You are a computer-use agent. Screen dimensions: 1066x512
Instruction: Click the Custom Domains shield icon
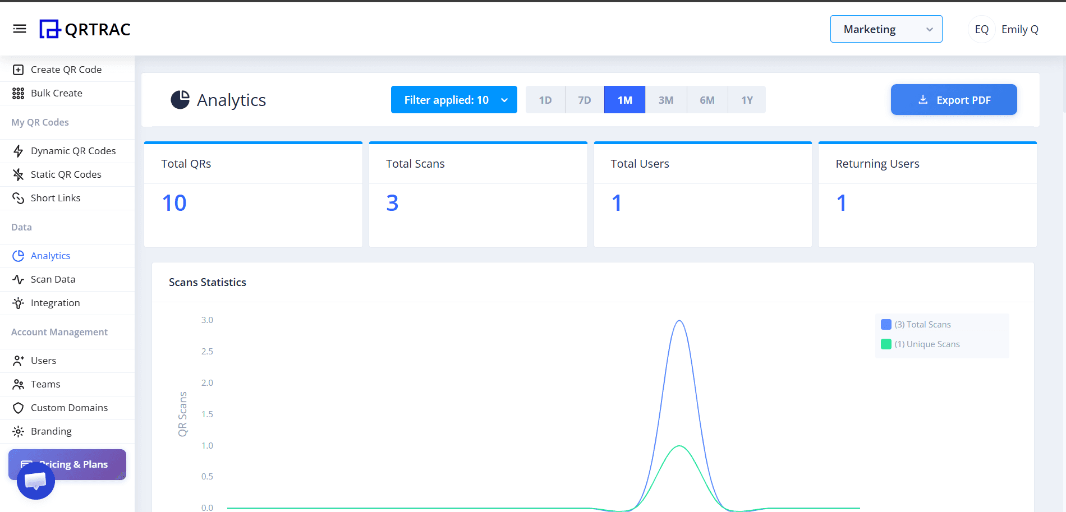tap(19, 408)
